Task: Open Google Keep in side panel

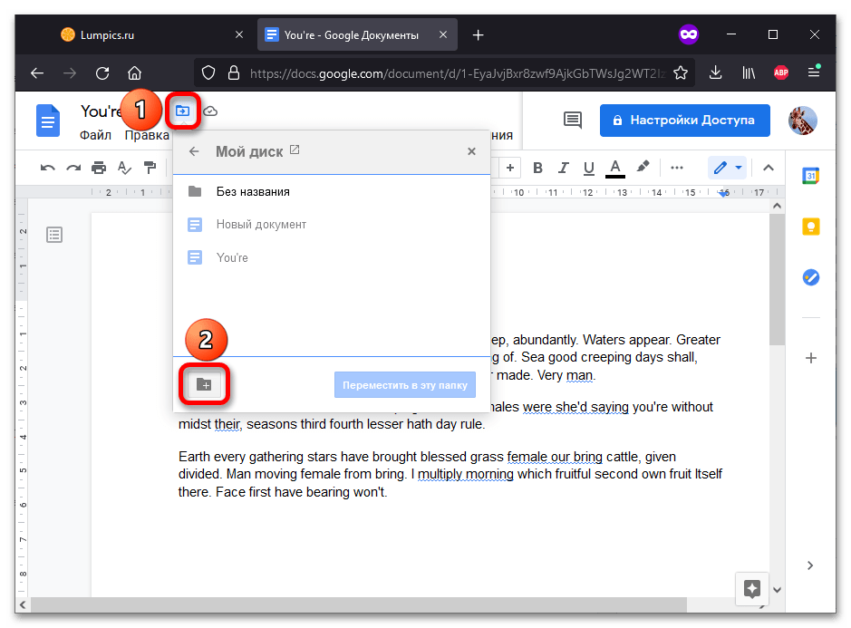Action: (810, 227)
